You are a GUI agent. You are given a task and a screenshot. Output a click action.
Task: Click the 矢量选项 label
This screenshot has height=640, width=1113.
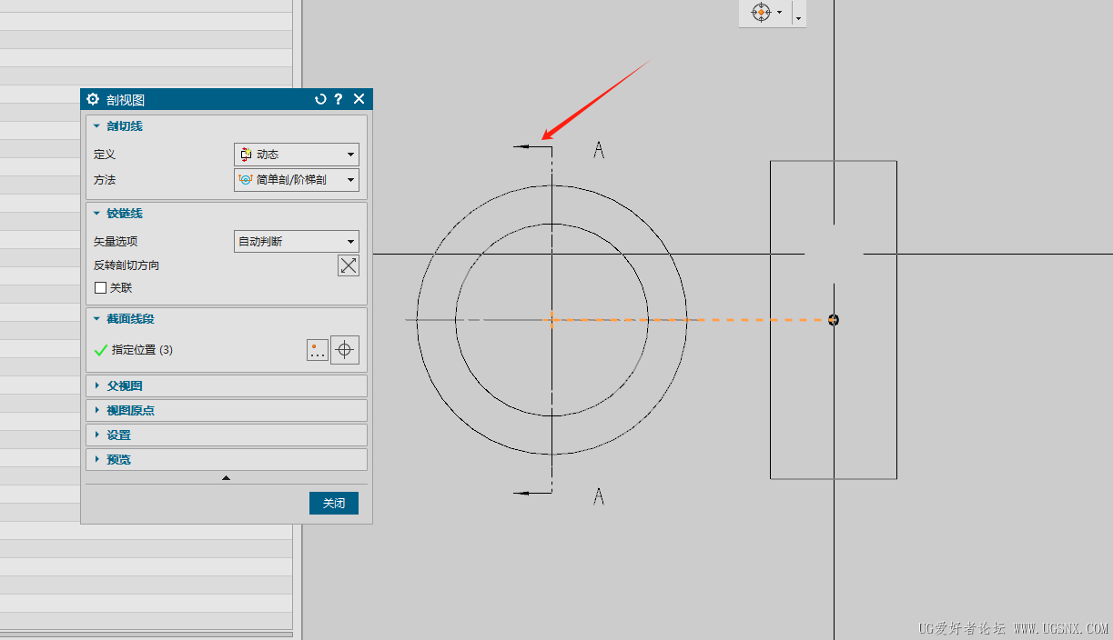click(x=116, y=242)
